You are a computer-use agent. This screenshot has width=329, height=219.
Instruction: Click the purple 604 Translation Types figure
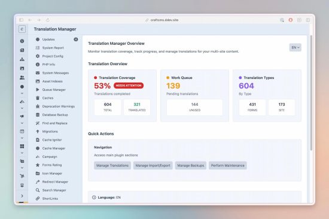point(246,86)
